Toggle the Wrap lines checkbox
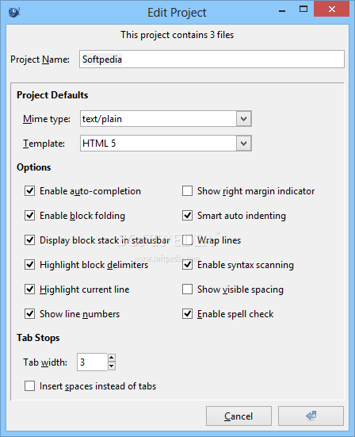The width and height of the screenshot is (355, 437). tap(187, 240)
